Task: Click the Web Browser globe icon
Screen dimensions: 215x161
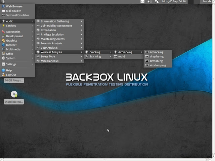Action: (3, 6)
